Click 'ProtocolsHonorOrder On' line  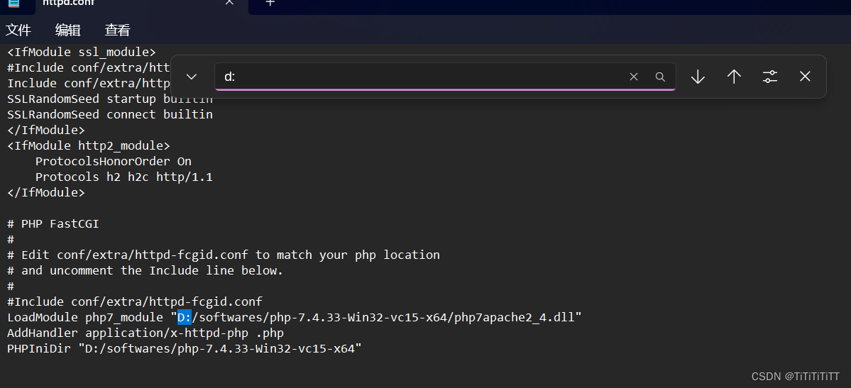(x=114, y=161)
